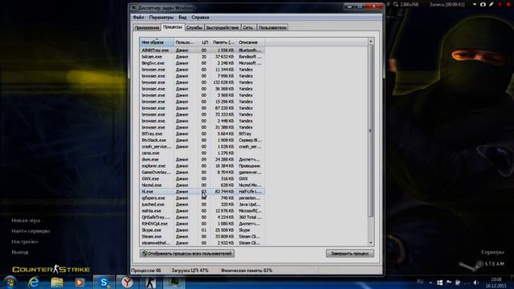Sort by the Память column header
The image size is (514, 289).
coord(223,43)
